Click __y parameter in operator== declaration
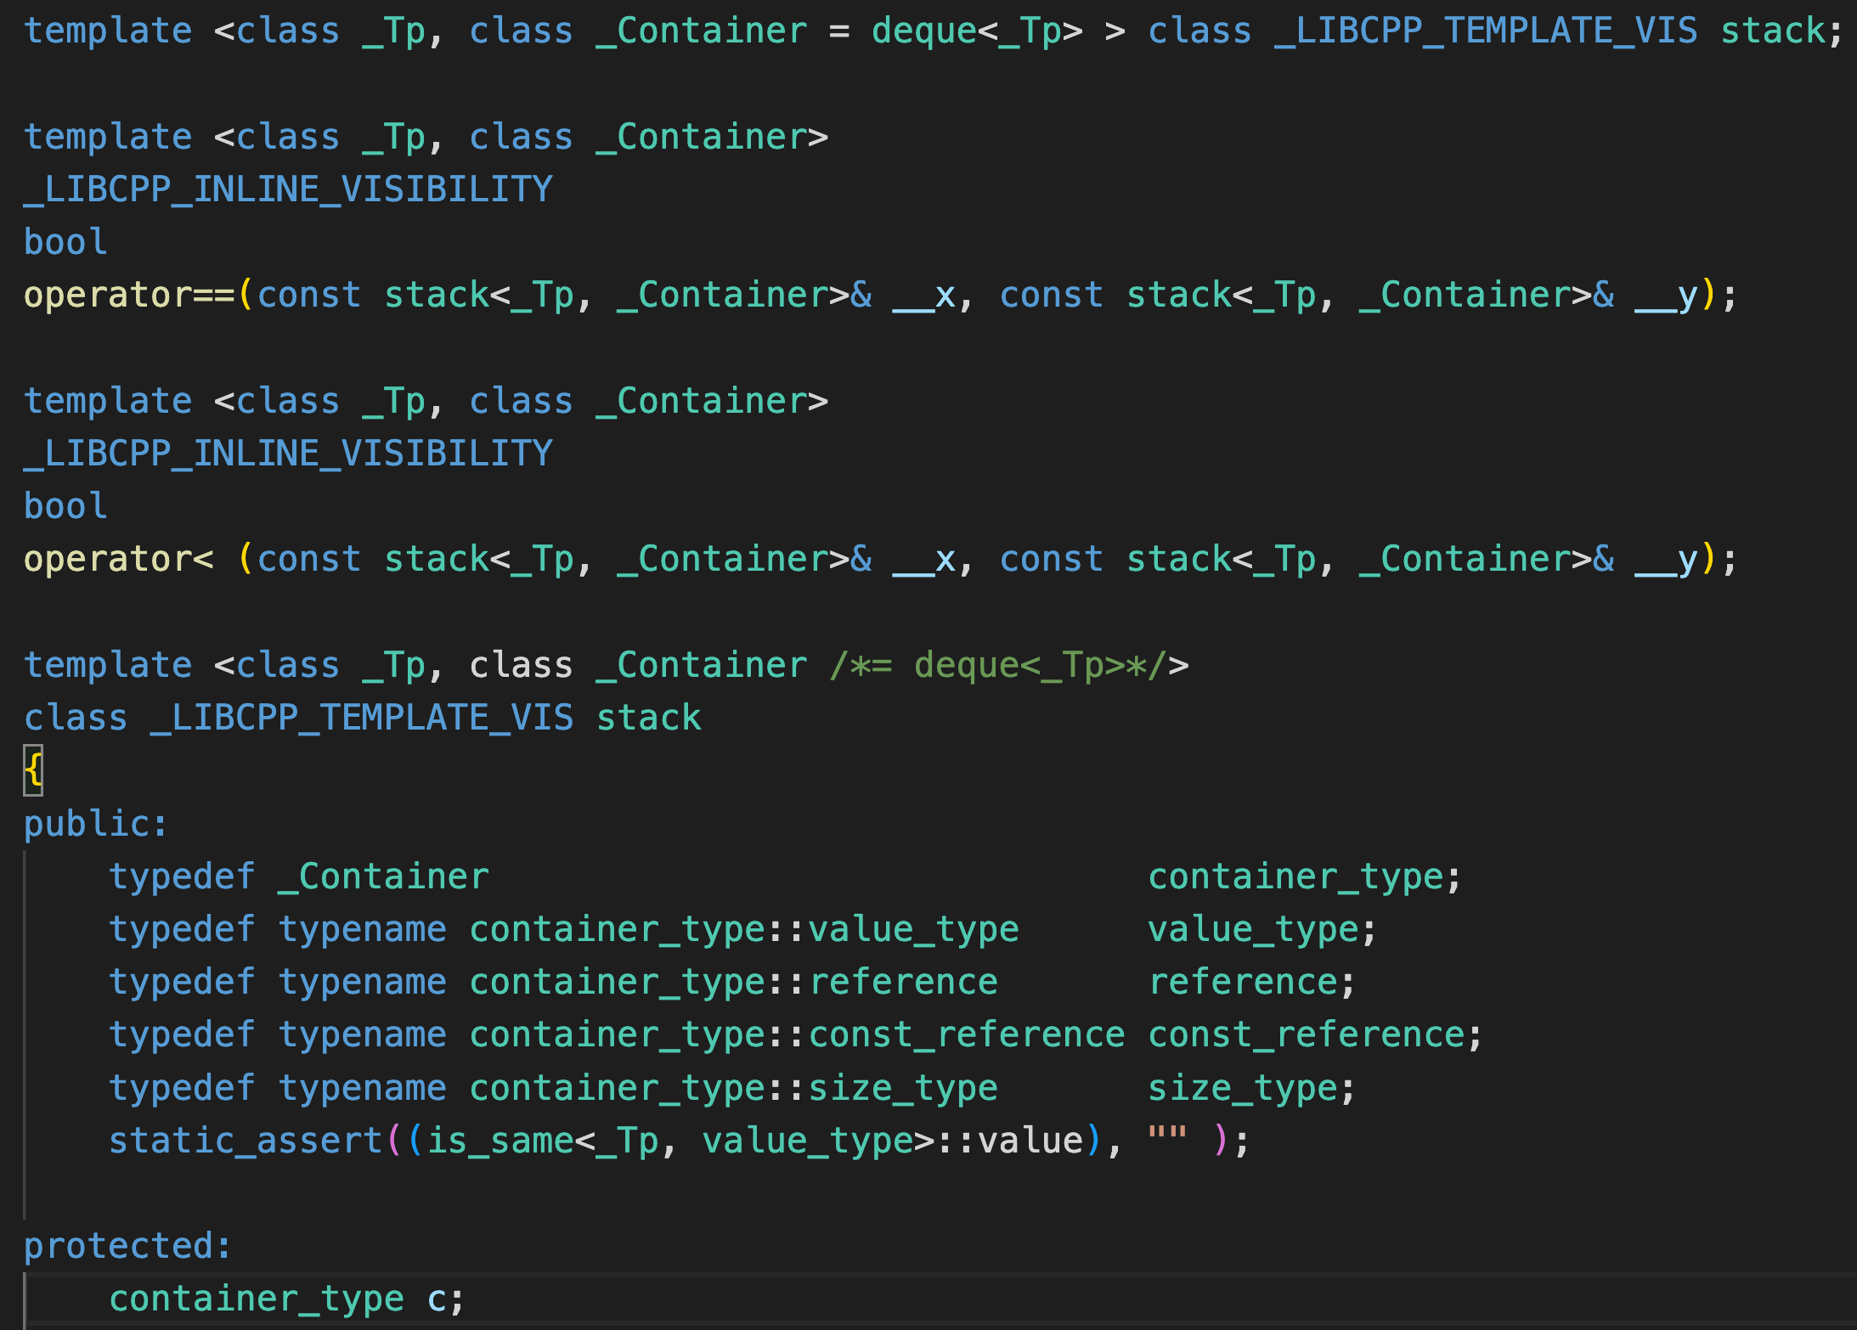 1665,296
